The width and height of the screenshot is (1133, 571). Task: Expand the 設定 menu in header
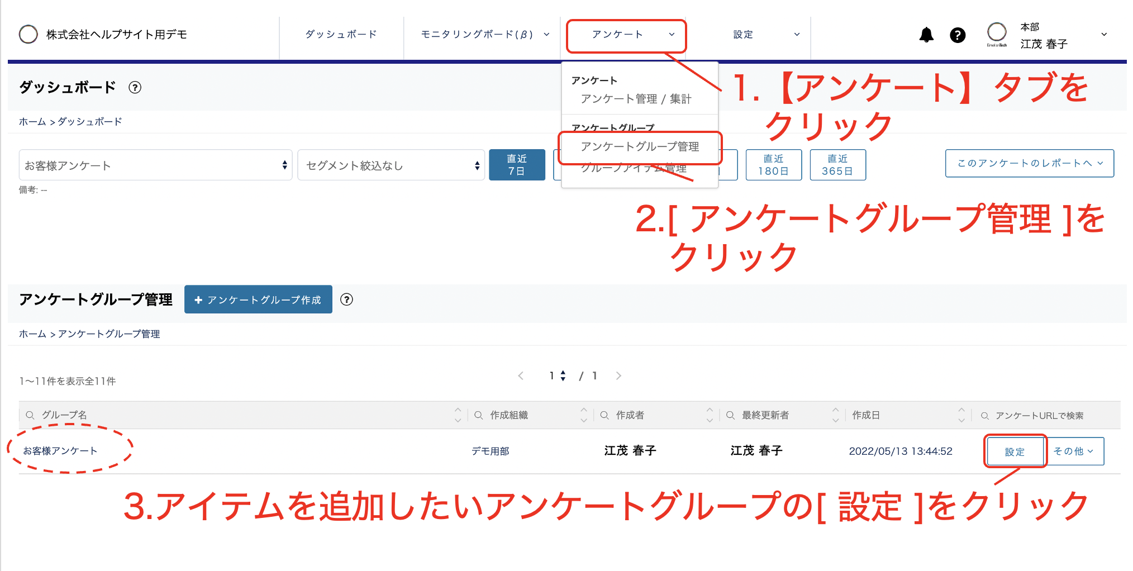(765, 35)
